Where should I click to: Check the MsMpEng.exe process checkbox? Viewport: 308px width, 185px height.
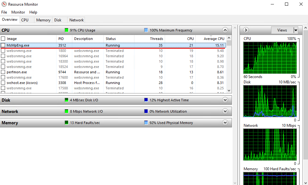pyautogui.click(x=3, y=45)
